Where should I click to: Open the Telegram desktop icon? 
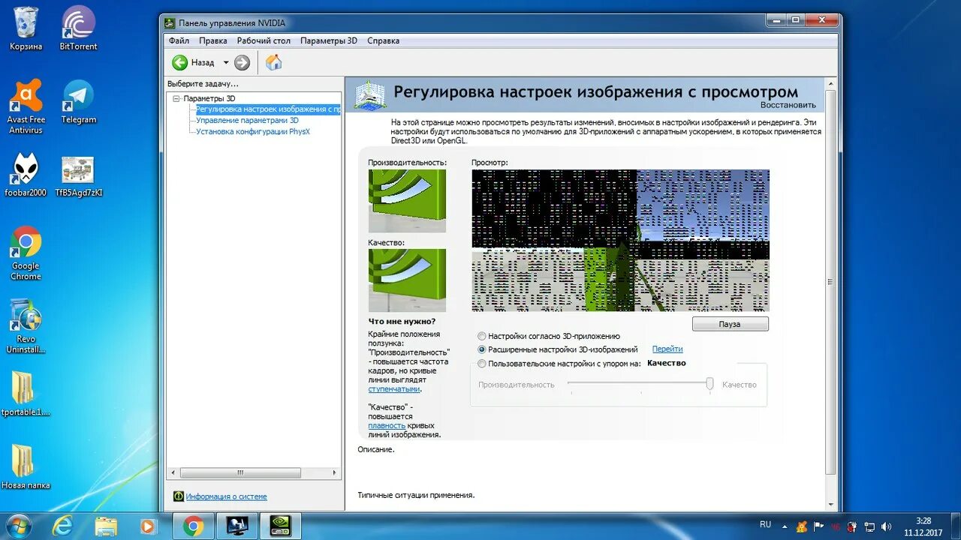pyautogui.click(x=79, y=102)
